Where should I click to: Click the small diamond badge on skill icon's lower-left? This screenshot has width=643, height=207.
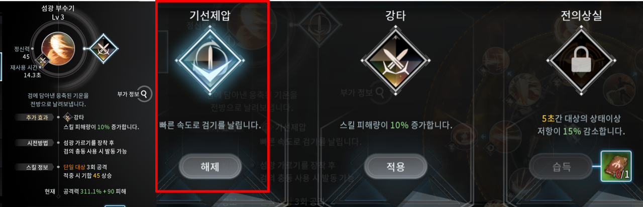[44, 60]
